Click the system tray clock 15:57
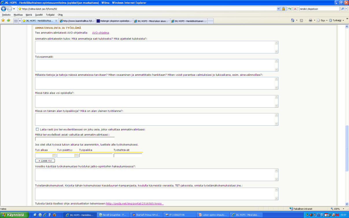349x218 pixels. click(x=344, y=215)
